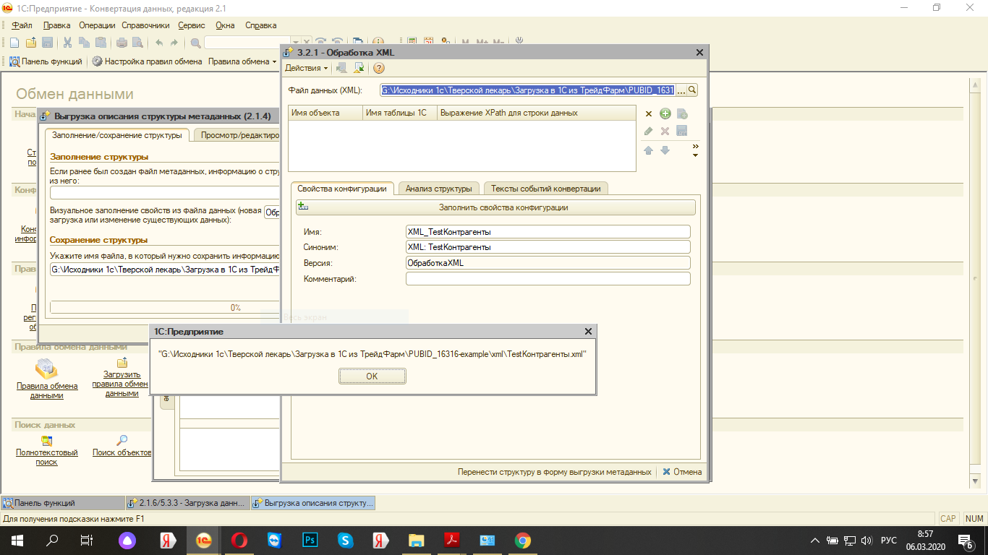Open the Просмотр/редактирование tab in Выгрузка window
Viewport: 988px width, 555px height.
[x=237, y=135]
